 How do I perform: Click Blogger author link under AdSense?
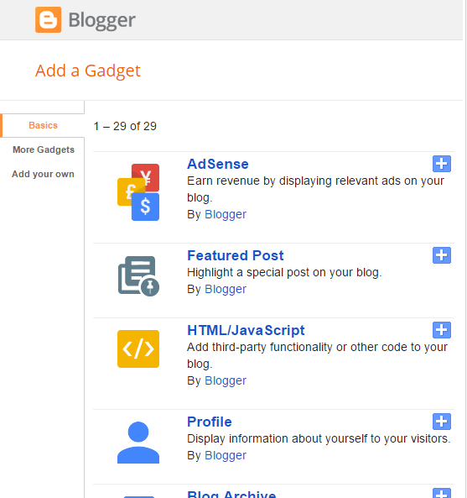(226, 214)
